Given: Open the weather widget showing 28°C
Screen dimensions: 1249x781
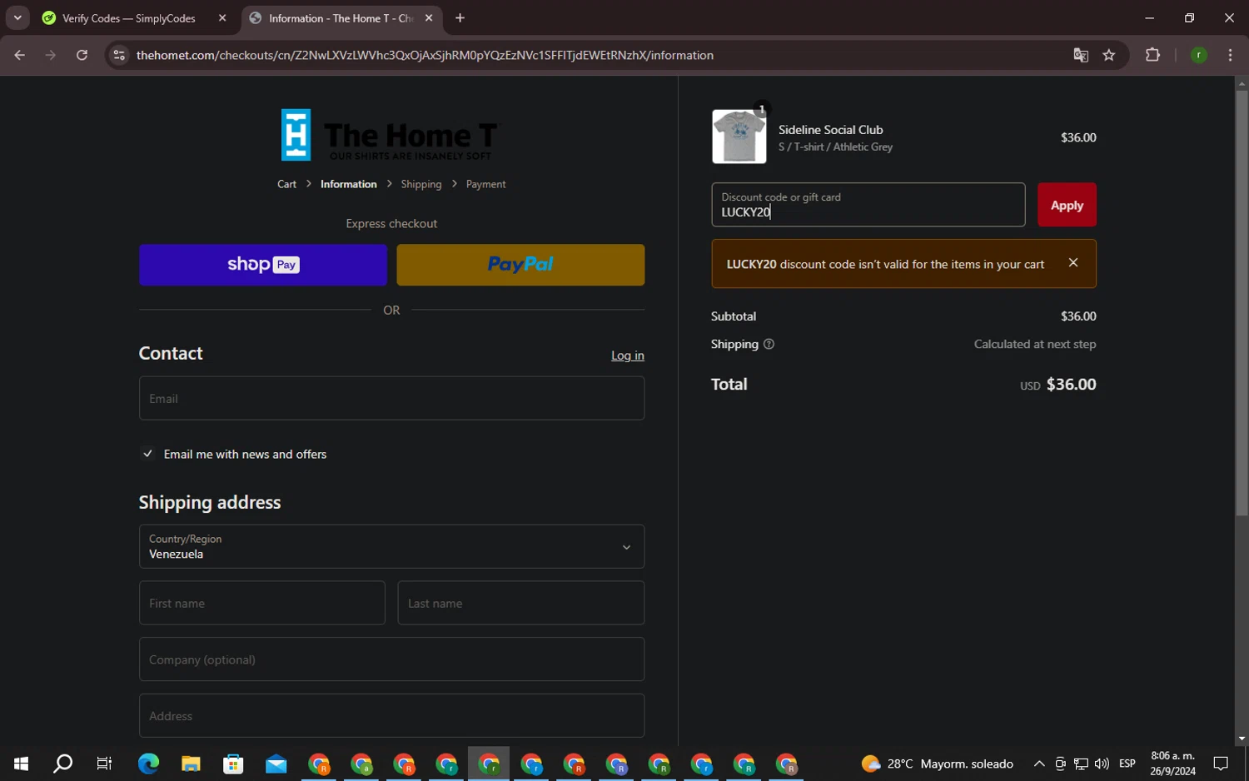Looking at the screenshot, I should 938,764.
